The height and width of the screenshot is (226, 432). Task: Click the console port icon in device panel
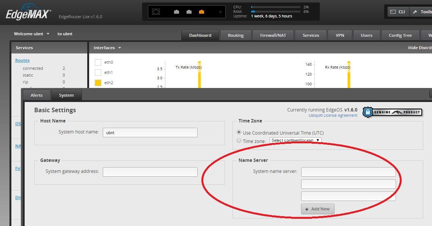(156, 12)
